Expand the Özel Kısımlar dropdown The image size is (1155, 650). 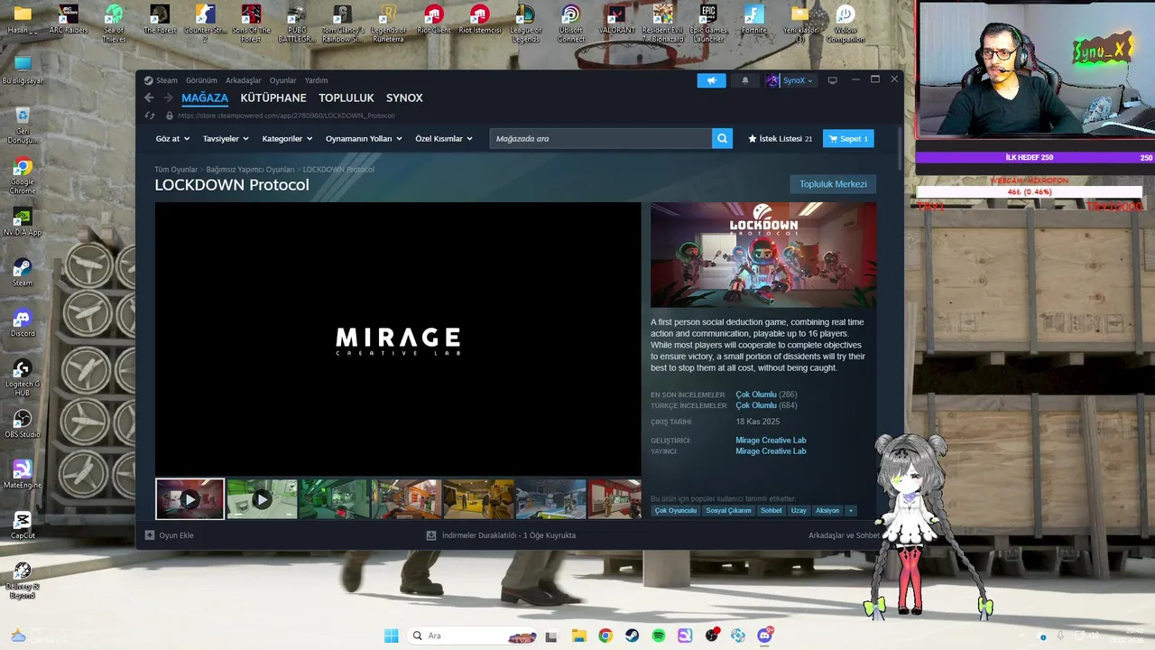444,139
